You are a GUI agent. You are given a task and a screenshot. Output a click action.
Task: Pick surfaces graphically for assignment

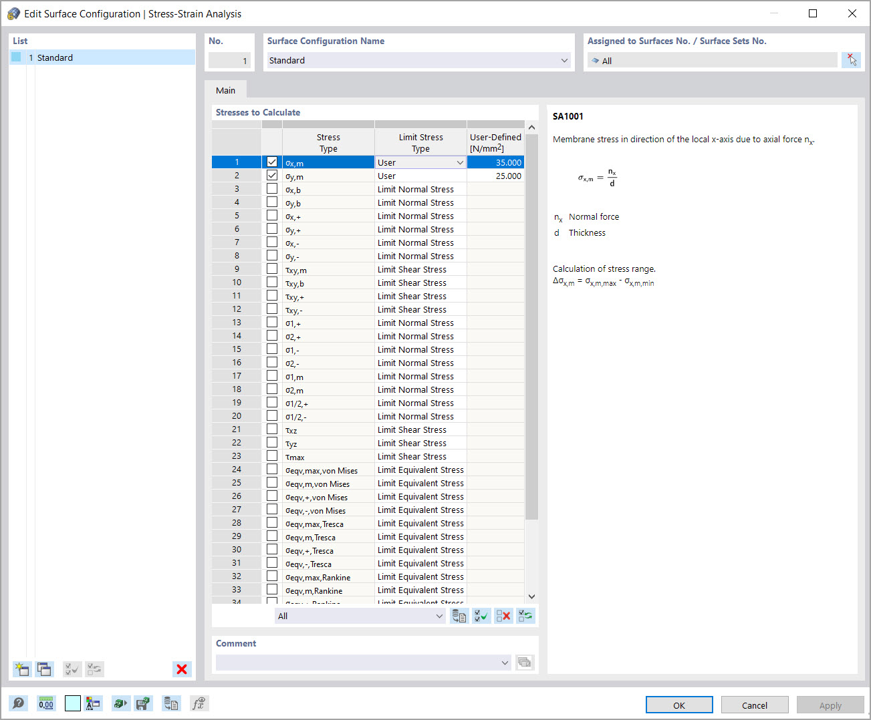[852, 60]
